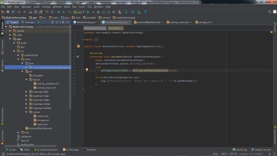Click the samuel folder in navigation bar
The width and height of the screenshot is (277, 156).
click(104, 18)
